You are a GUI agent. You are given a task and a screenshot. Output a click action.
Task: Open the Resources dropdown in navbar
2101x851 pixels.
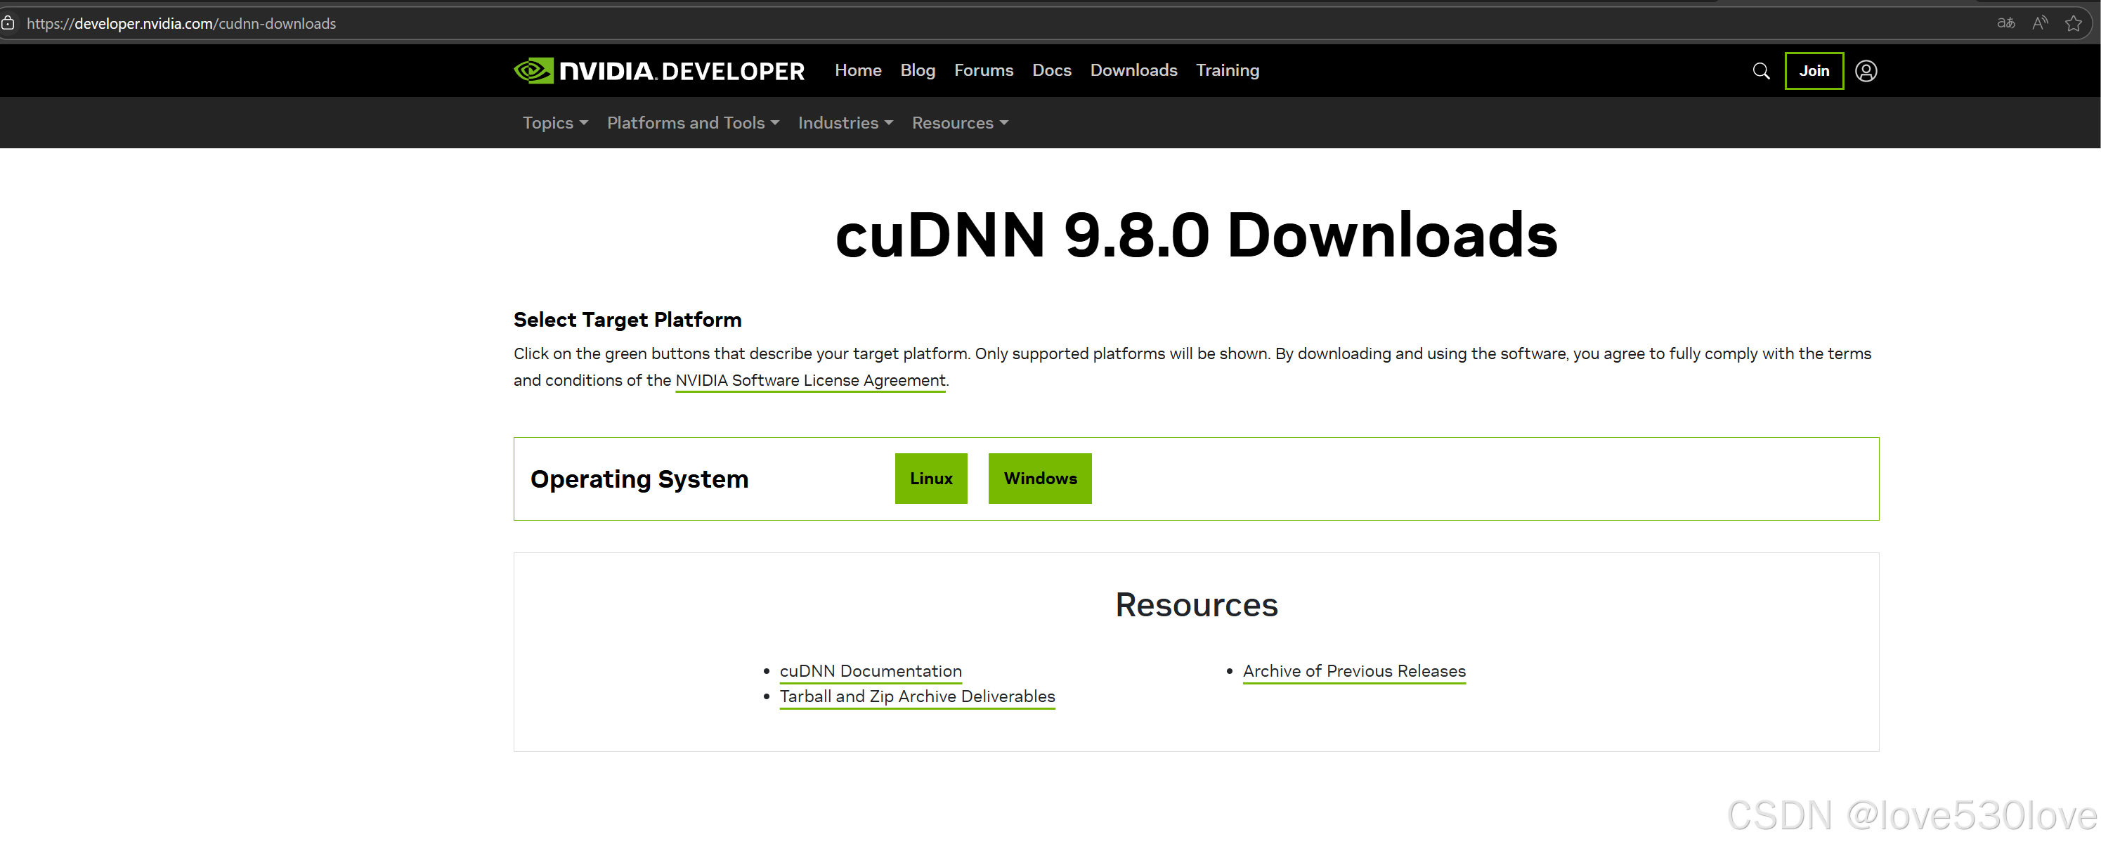coord(959,122)
